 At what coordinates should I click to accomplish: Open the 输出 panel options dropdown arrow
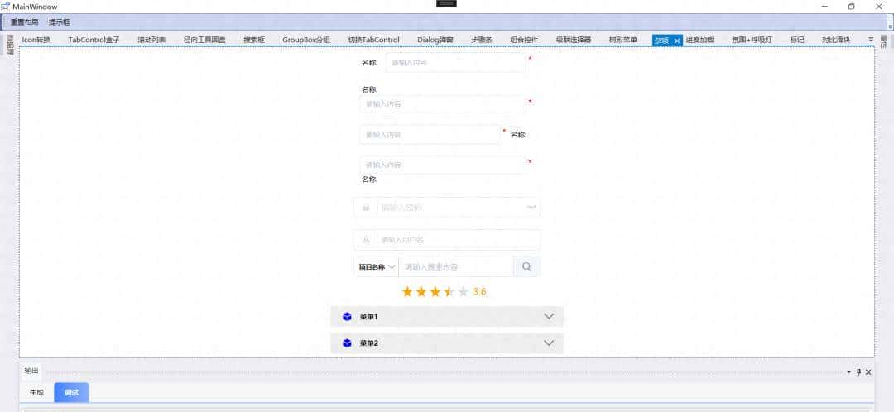(x=848, y=371)
